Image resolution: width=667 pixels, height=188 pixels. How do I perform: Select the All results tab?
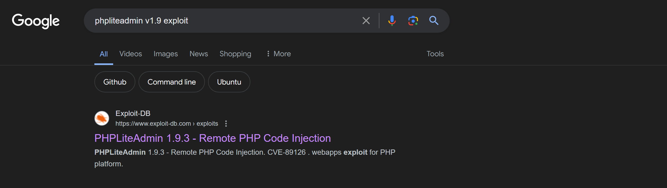pos(104,54)
